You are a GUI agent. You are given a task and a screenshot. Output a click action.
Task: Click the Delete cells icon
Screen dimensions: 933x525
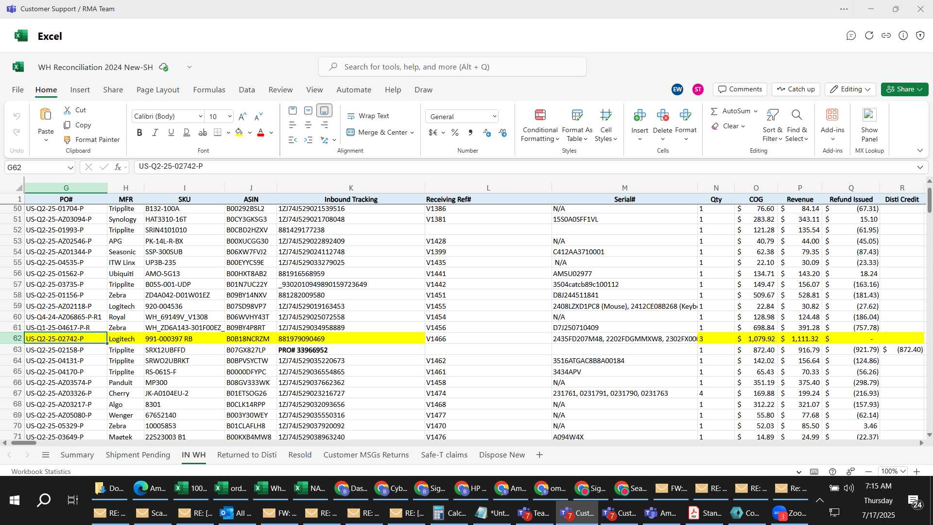pyautogui.click(x=662, y=115)
